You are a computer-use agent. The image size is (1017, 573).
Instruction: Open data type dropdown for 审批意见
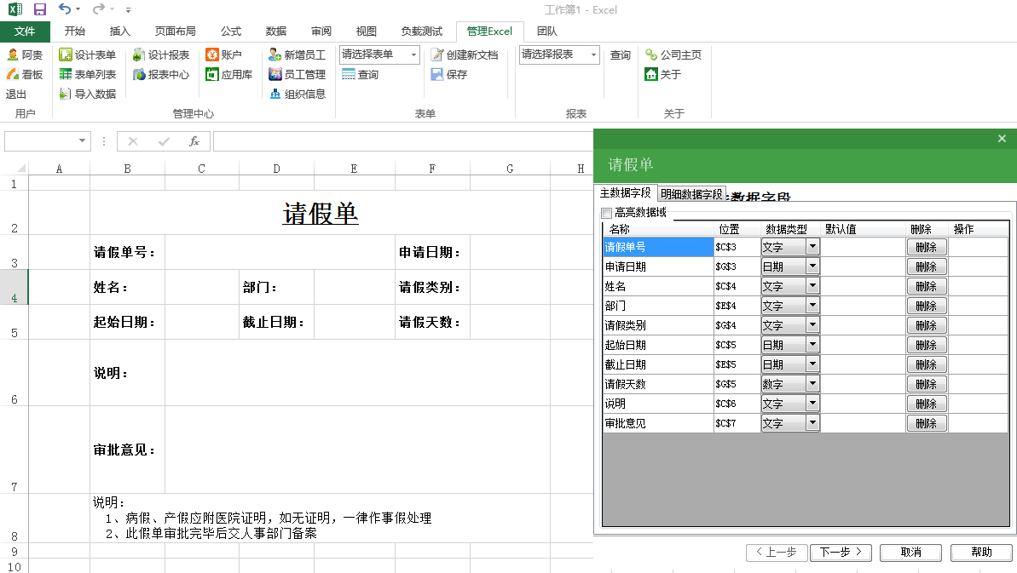[812, 423]
